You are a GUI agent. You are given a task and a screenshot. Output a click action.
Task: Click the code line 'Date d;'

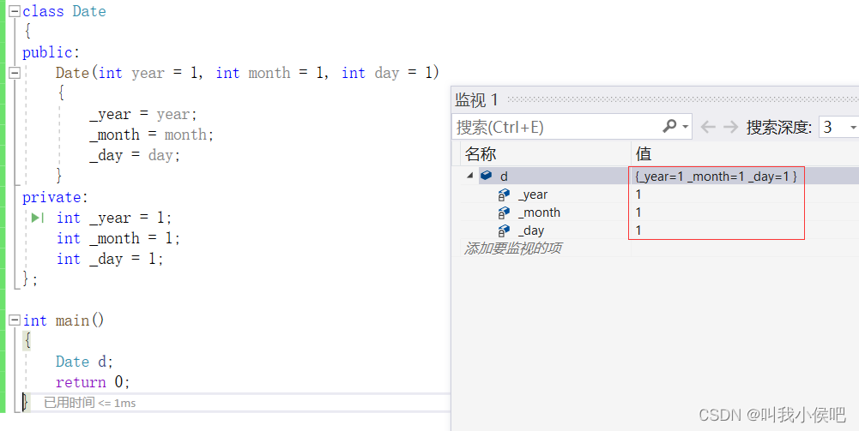pos(84,362)
